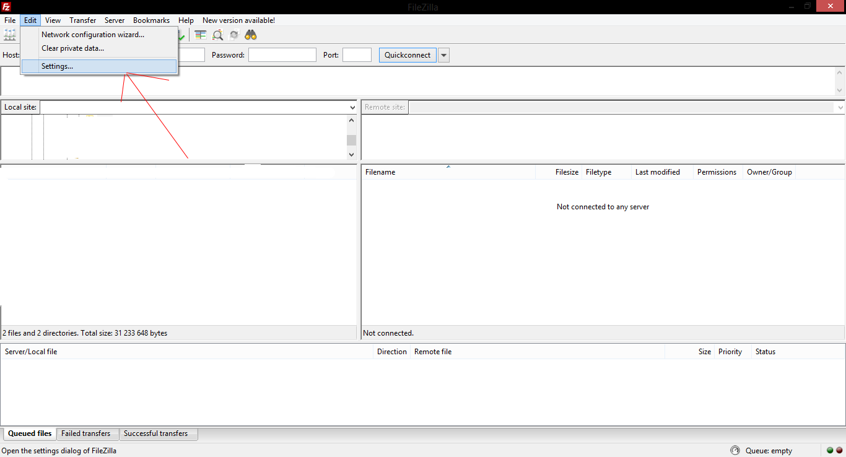The width and height of the screenshot is (846, 457).
Task: Click the Quickconnect button
Action: [x=408, y=55]
